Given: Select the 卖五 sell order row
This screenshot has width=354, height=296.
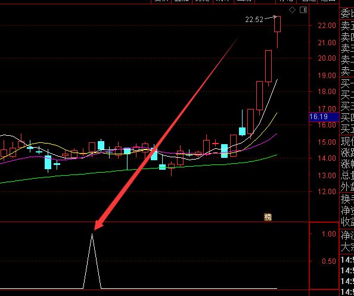Looking at the screenshot, I should (x=347, y=26).
